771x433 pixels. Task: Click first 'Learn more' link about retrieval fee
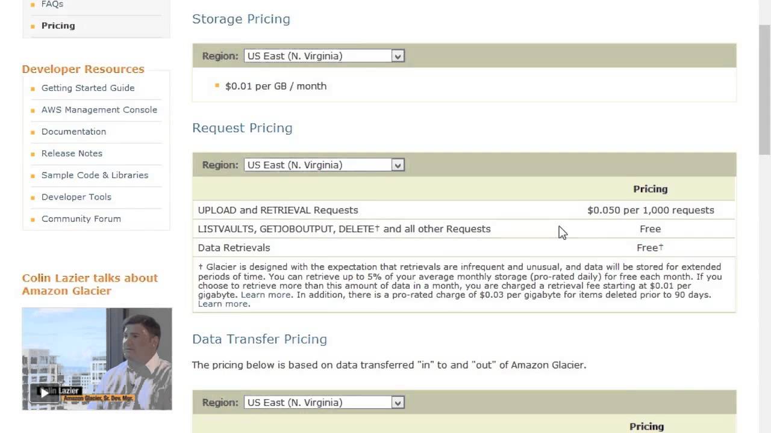pyautogui.click(x=266, y=295)
